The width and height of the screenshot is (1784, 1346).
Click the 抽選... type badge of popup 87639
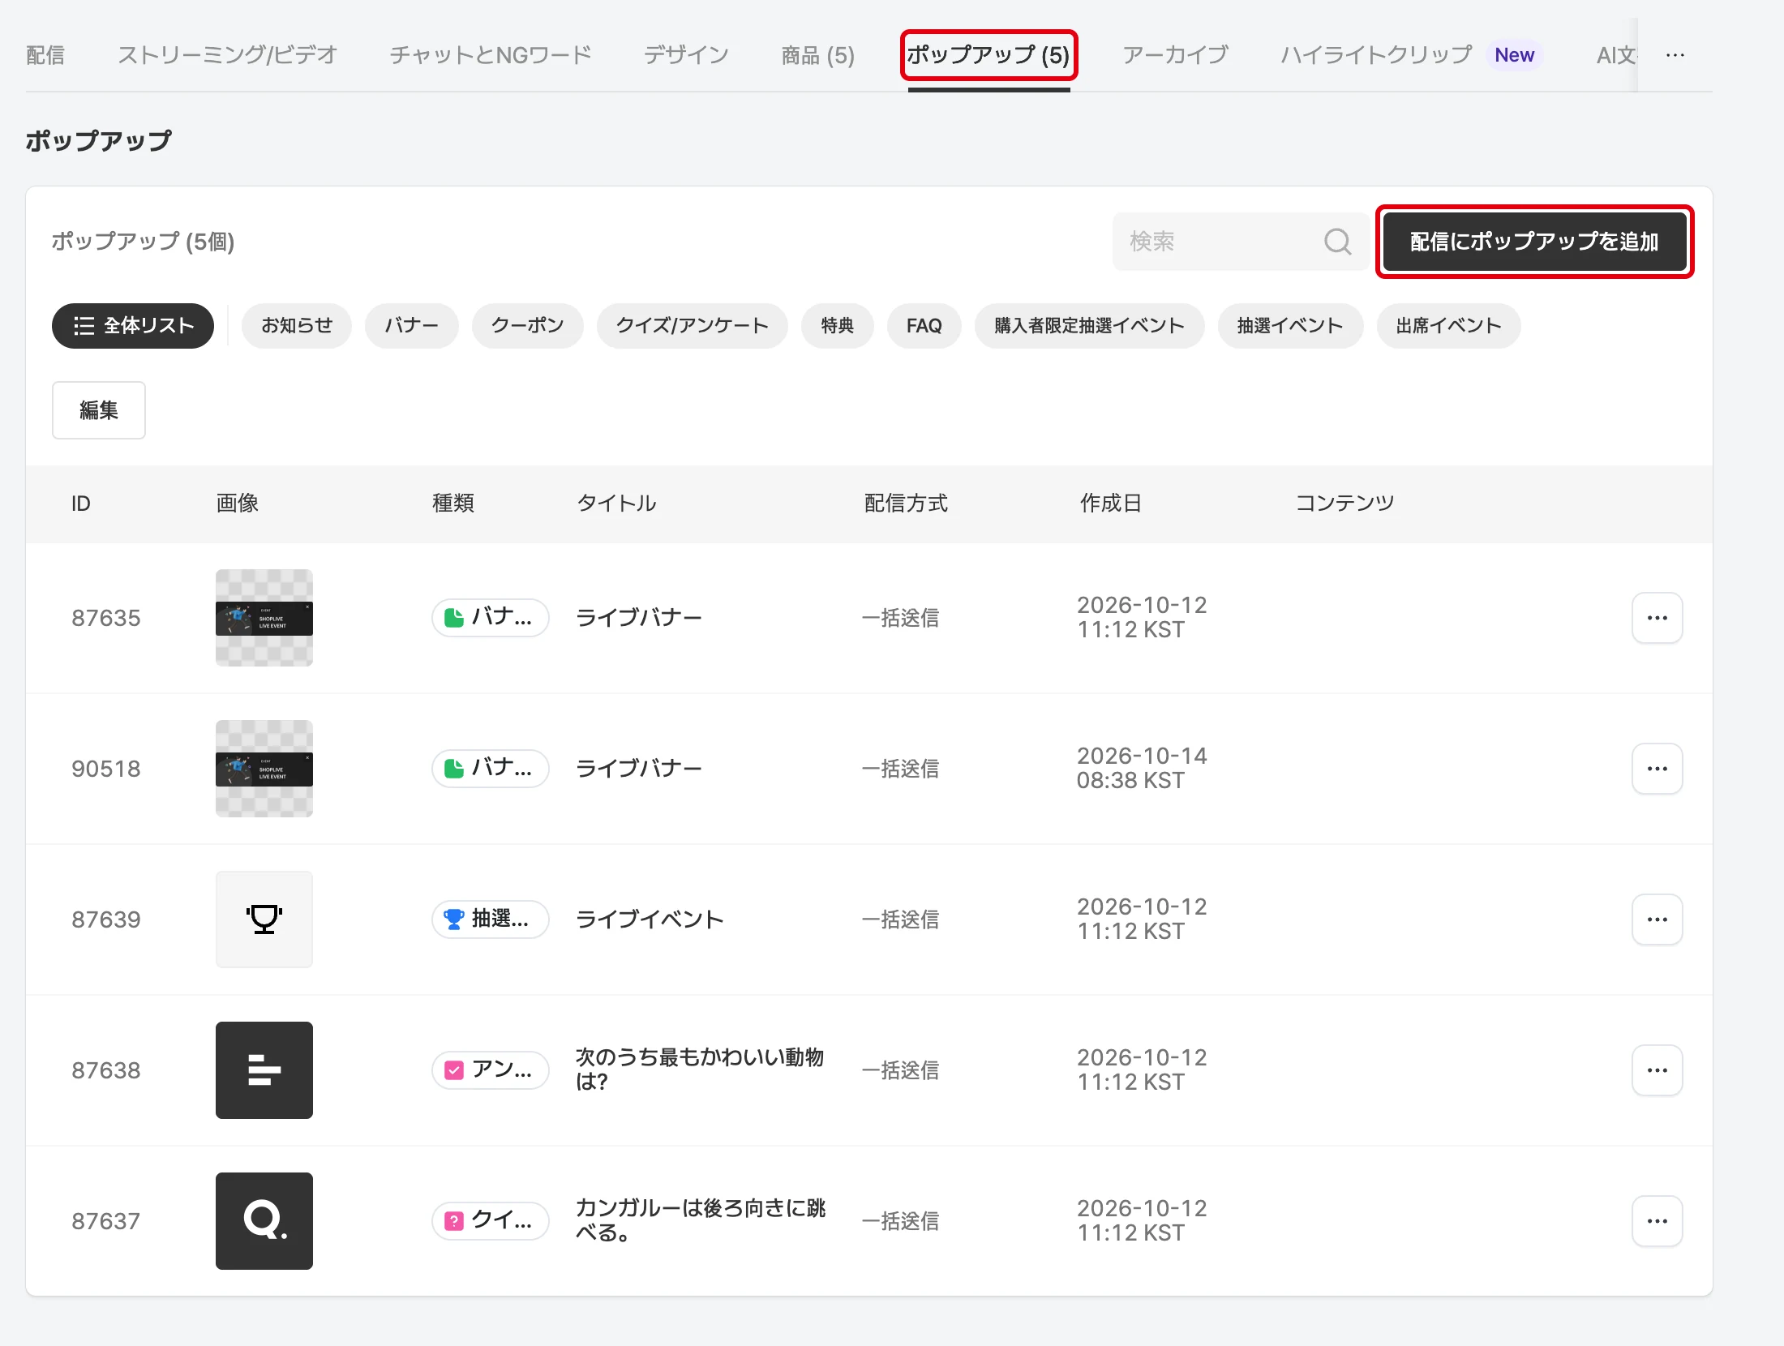tap(491, 919)
